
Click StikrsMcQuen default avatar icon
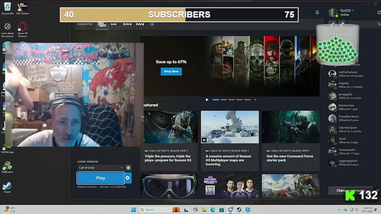pos(332,129)
